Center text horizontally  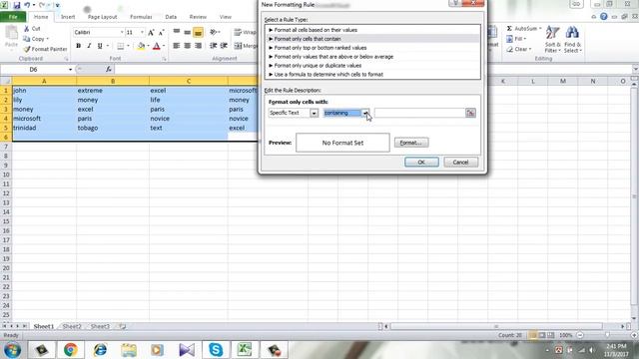(x=187, y=46)
